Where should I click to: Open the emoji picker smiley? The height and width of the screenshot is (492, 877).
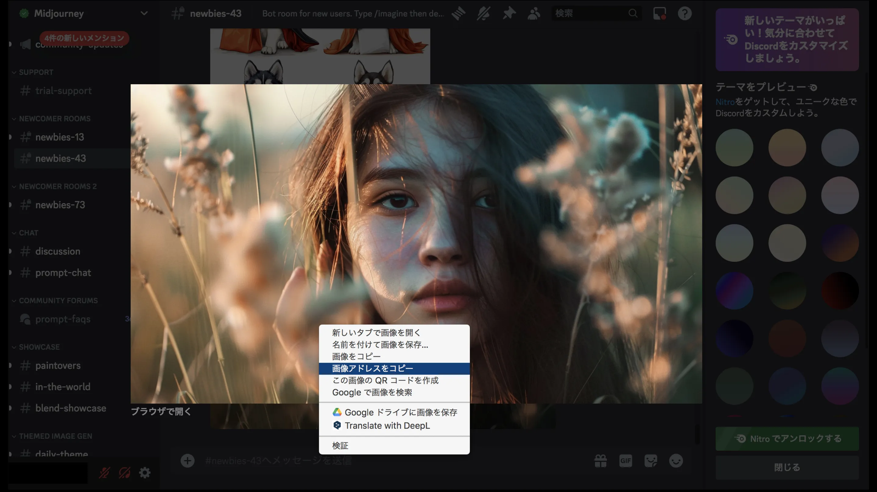(676, 461)
